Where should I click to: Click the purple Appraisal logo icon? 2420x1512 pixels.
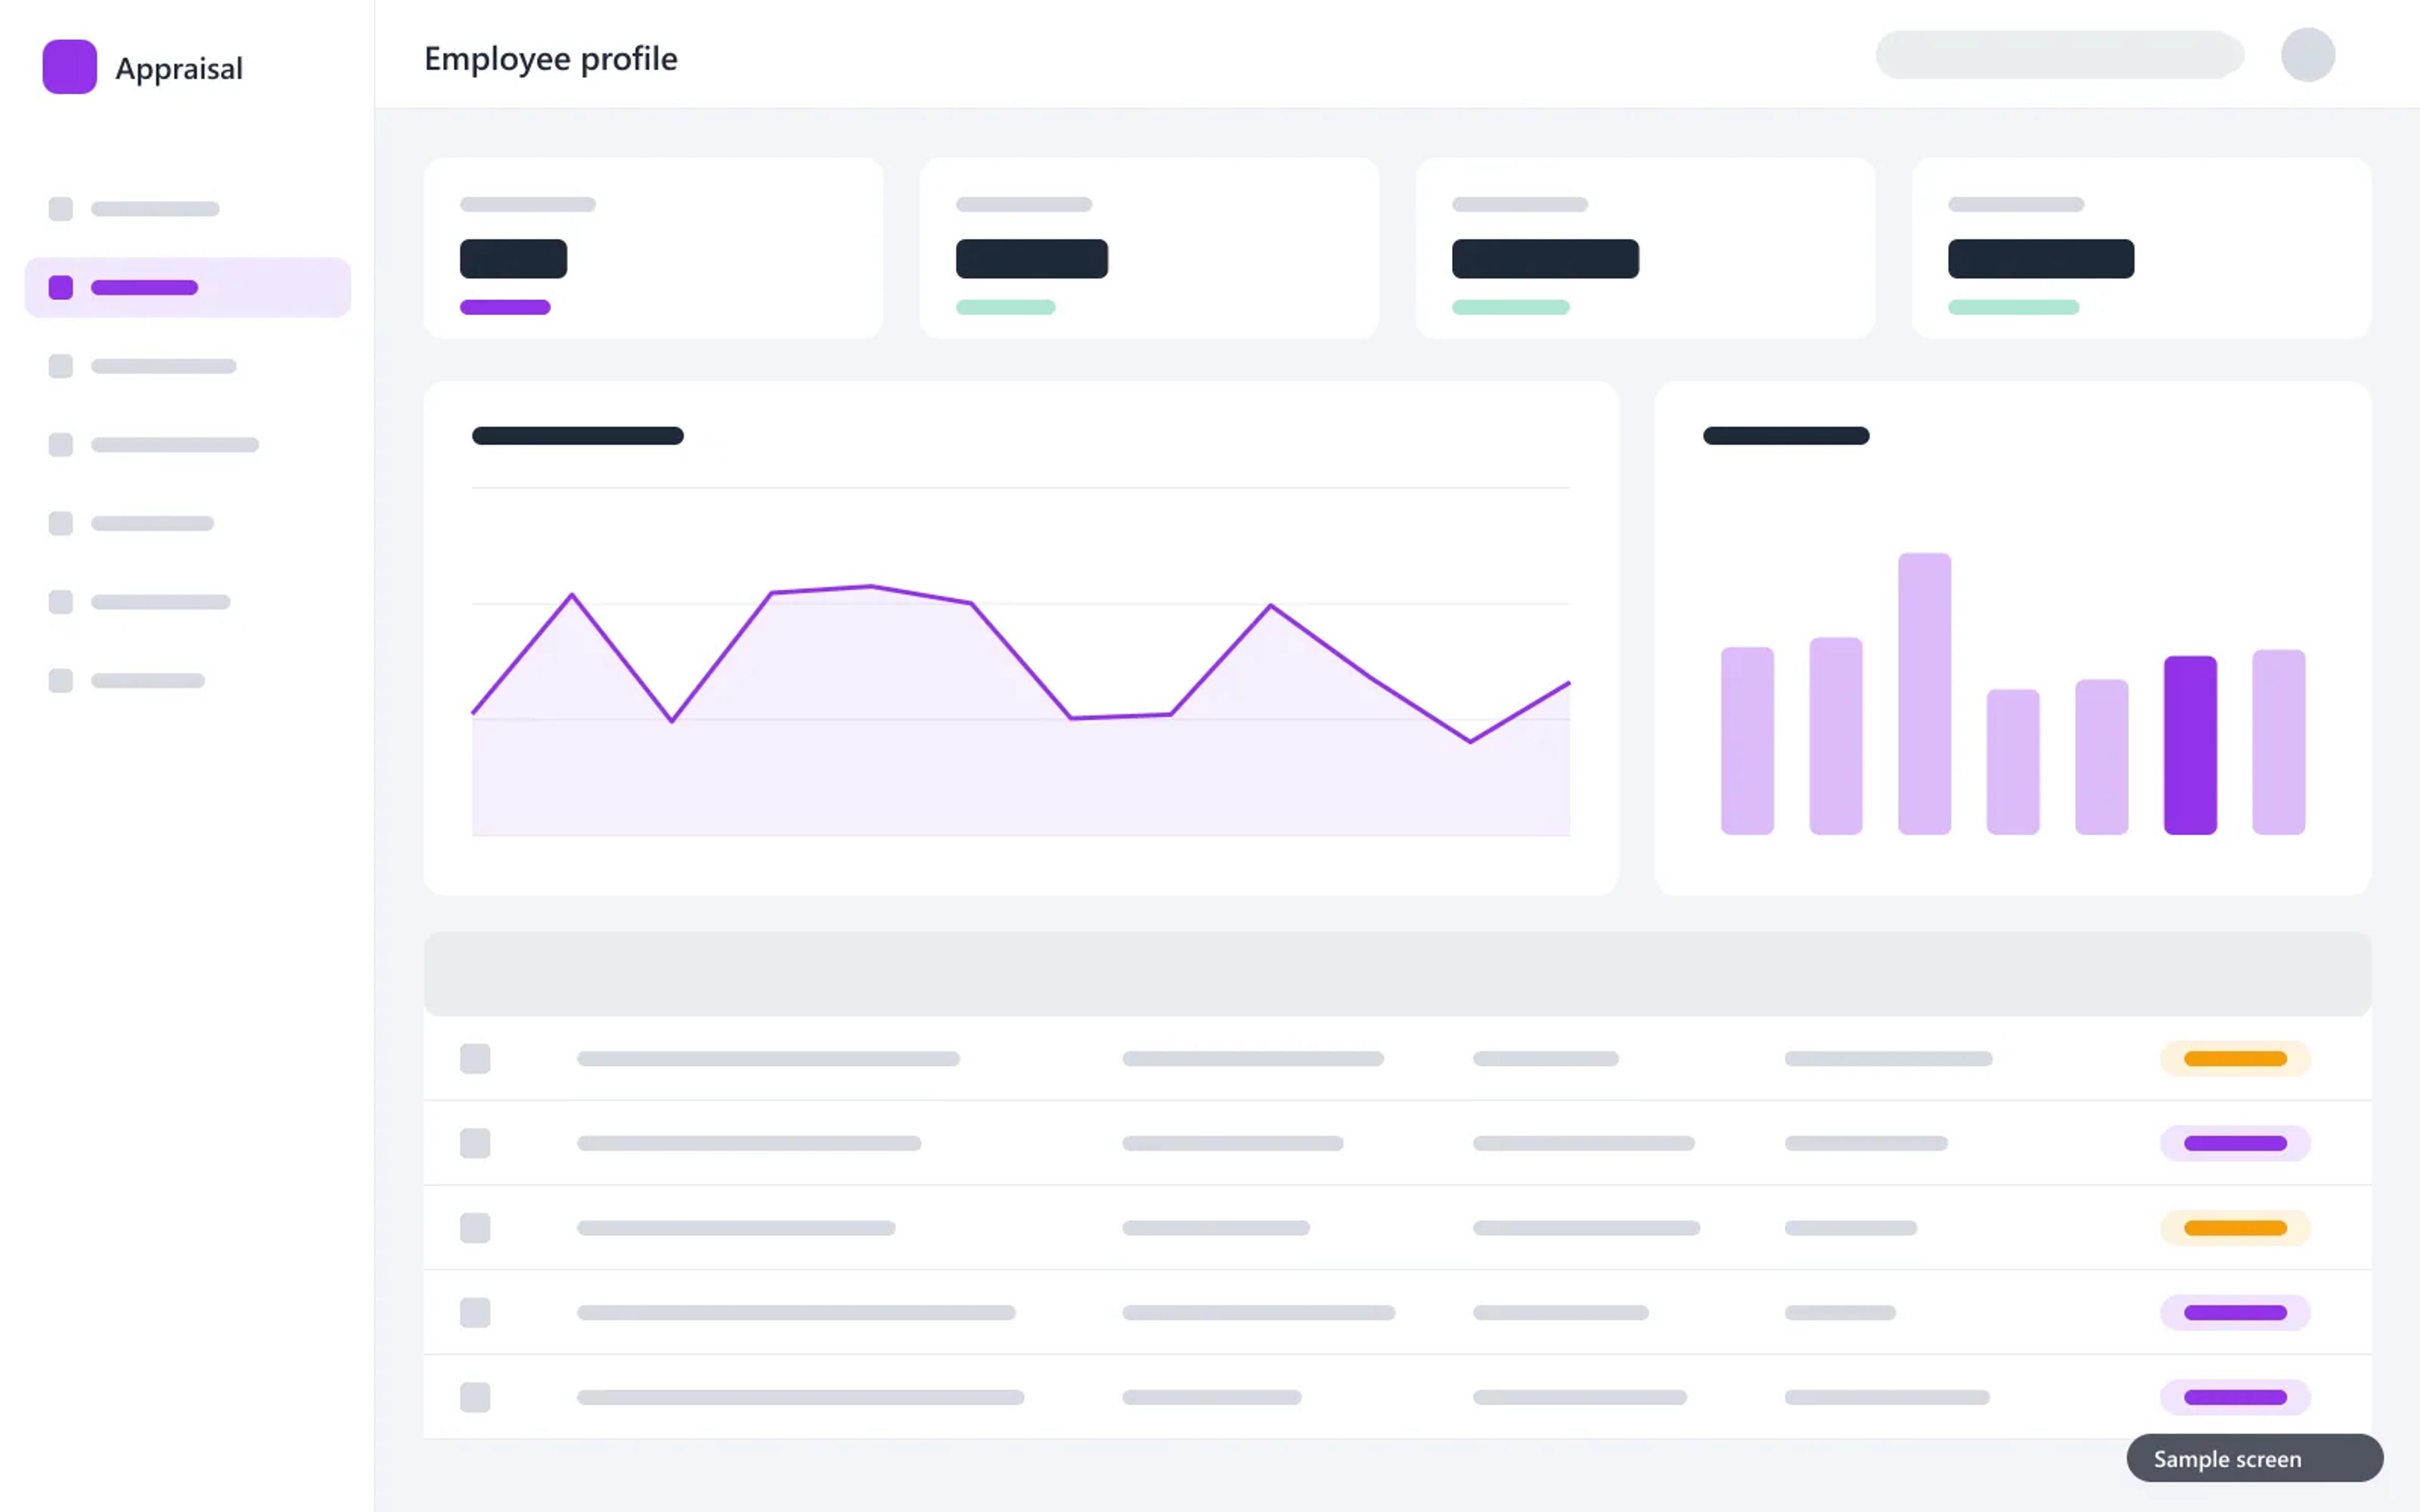(69, 67)
